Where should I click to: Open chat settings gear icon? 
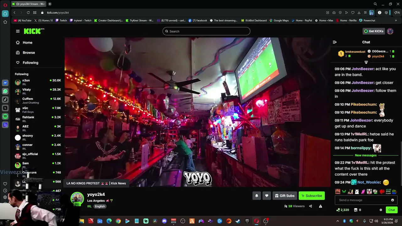coord(381,210)
